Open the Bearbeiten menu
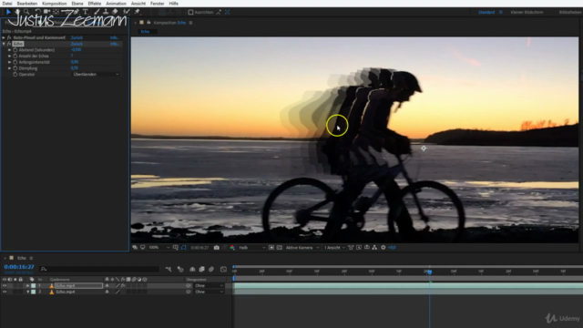Viewport: 583px width, 328px height. pos(26,4)
